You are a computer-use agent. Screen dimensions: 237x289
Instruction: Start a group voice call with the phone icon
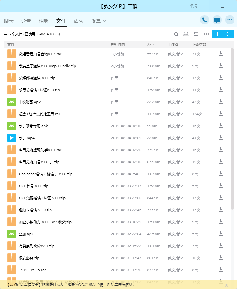[205, 20]
